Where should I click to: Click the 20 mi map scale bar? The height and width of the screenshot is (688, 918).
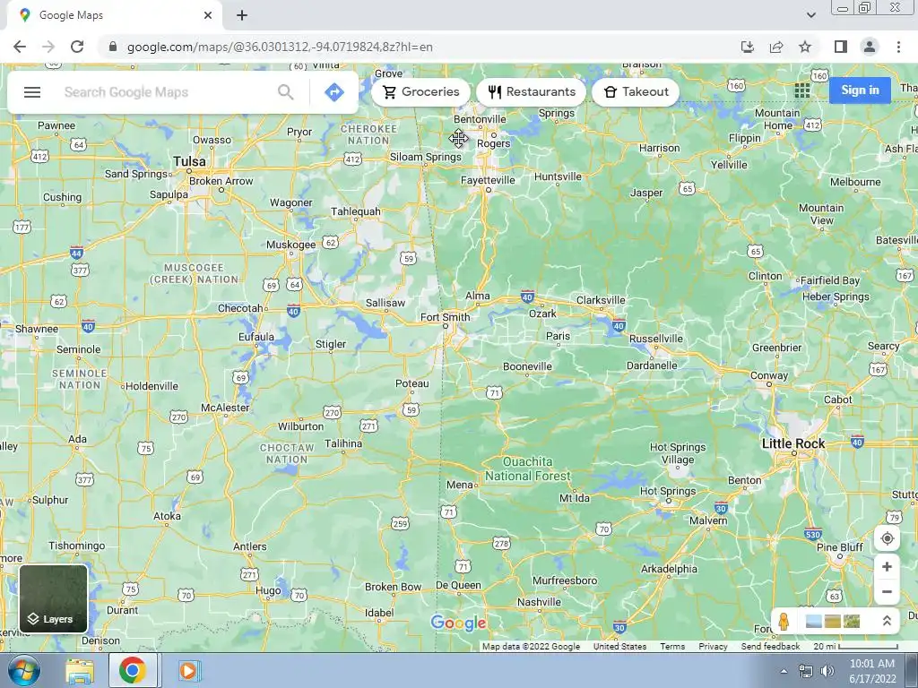click(855, 647)
